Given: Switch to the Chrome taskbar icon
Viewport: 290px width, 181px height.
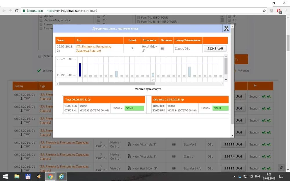Looking at the screenshot, I should (50, 177).
